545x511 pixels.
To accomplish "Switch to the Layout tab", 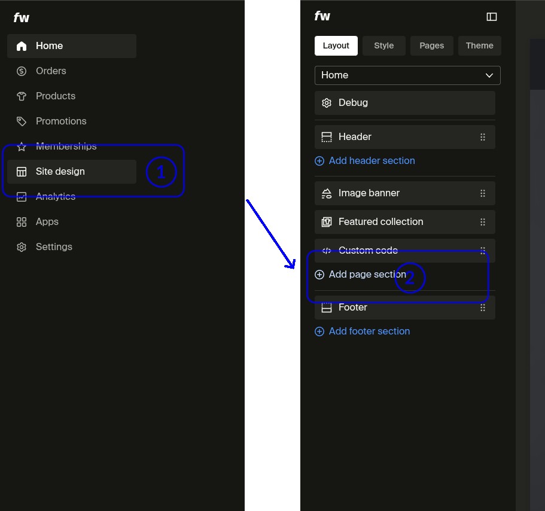I will pyautogui.click(x=336, y=45).
